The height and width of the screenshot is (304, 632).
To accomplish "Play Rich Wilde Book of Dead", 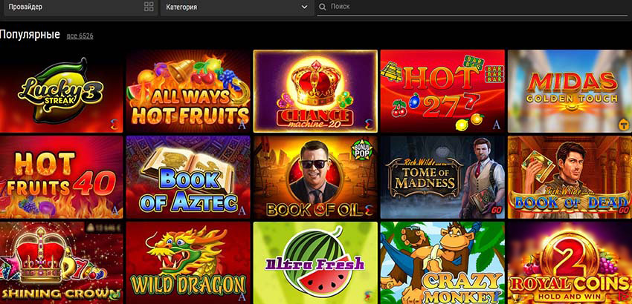I will pyautogui.click(x=569, y=176).
